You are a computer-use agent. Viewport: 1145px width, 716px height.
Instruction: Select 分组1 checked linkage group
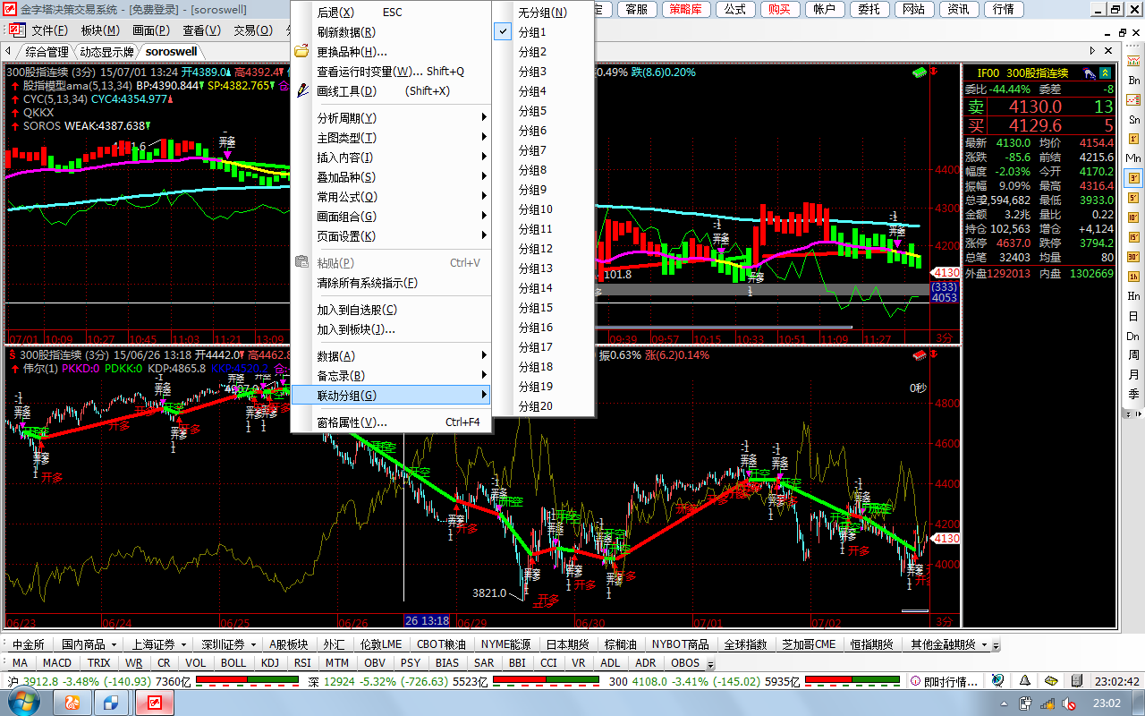click(x=543, y=32)
